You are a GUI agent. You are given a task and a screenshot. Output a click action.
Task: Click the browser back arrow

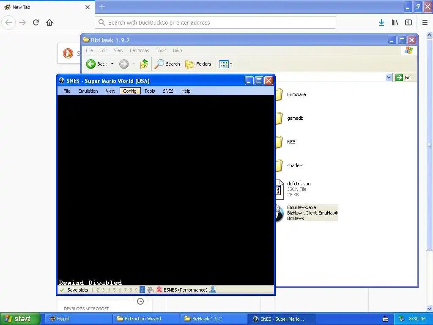pyautogui.click(x=8, y=22)
